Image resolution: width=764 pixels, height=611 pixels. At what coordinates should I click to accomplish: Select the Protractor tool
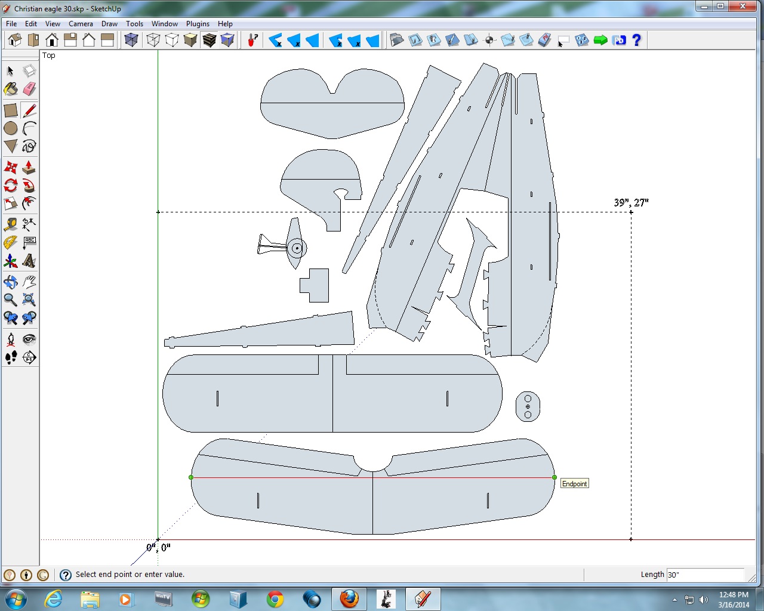(x=11, y=243)
